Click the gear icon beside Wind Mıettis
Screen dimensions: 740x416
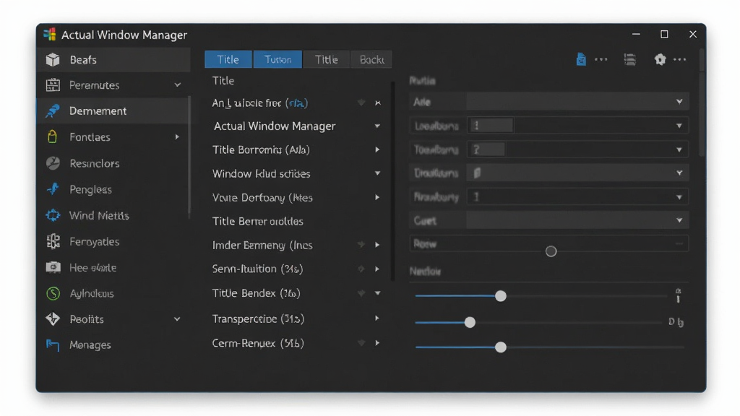[x=53, y=215]
